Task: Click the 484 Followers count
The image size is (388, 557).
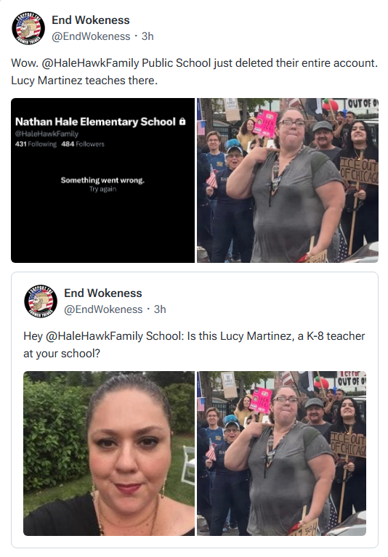Action: 83,144
